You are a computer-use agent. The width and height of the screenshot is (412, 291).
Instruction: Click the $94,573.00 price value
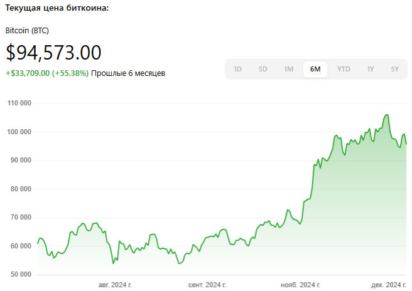53,53
